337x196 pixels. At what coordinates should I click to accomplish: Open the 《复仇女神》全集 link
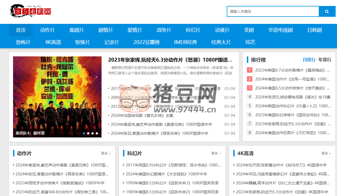tap(142, 115)
